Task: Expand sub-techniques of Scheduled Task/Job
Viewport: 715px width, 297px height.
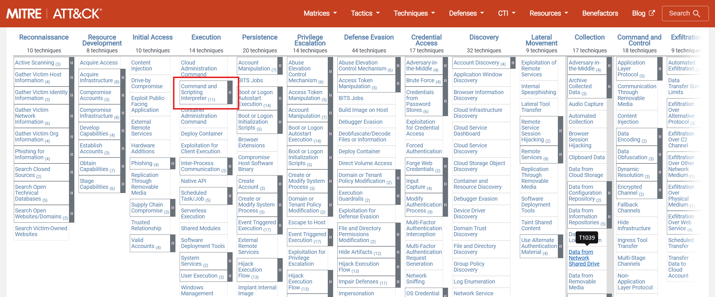Action: (x=230, y=196)
